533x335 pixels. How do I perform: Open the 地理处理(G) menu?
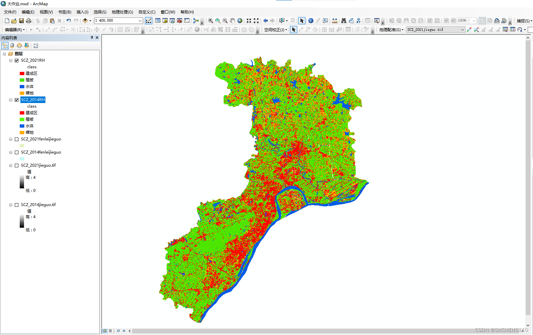tap(122, 12)
